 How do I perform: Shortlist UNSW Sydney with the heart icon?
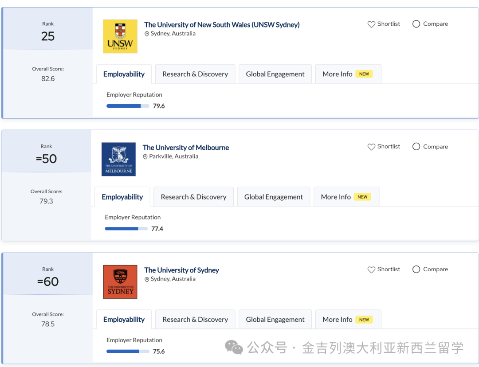[371, 24]
